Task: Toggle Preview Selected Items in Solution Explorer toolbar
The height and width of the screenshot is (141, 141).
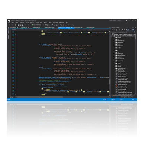Action: pos(133,30)
